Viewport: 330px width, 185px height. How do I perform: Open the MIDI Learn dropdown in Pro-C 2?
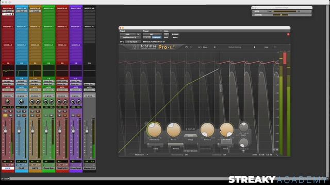(141, 155)
